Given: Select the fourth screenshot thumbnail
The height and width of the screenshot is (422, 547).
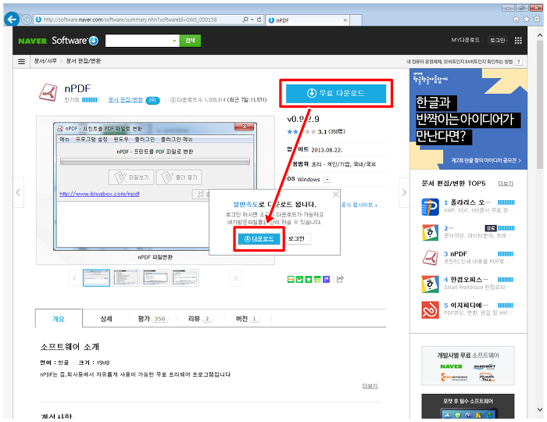Looking at the screenshot, I should [x=185, y=278].
